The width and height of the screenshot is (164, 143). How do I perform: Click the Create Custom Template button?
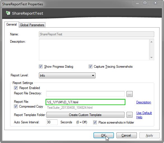pyautogui.click(x=85, y=115)
